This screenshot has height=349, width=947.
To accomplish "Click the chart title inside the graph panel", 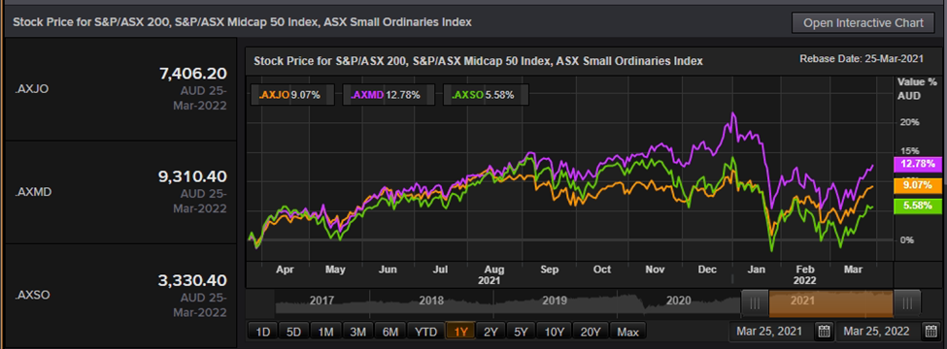I will pos(478,61).
